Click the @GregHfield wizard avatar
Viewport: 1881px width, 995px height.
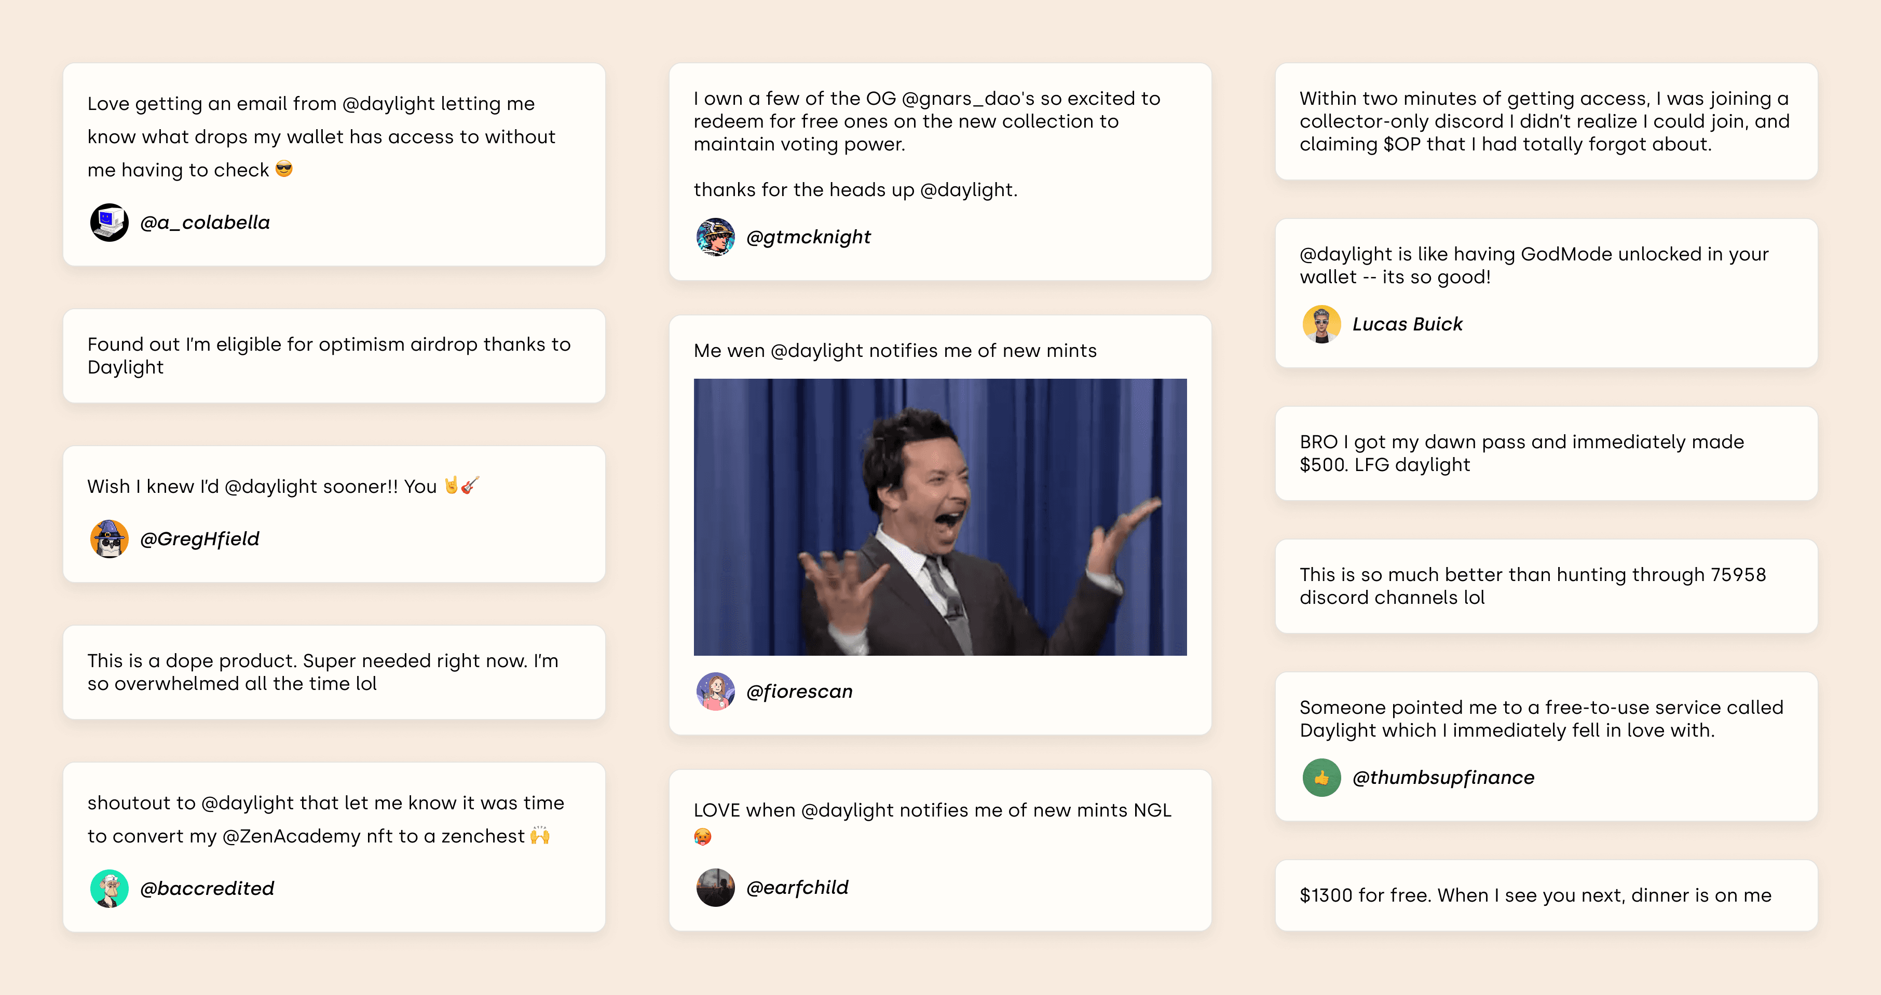[x=109, y=539]
